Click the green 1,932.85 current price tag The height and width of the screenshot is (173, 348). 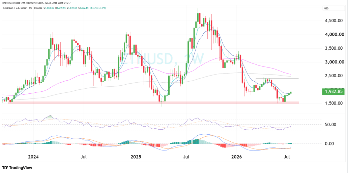[x=333, y=92]
